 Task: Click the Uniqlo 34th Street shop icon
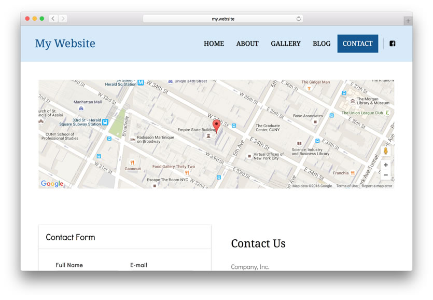pos(171,81)
